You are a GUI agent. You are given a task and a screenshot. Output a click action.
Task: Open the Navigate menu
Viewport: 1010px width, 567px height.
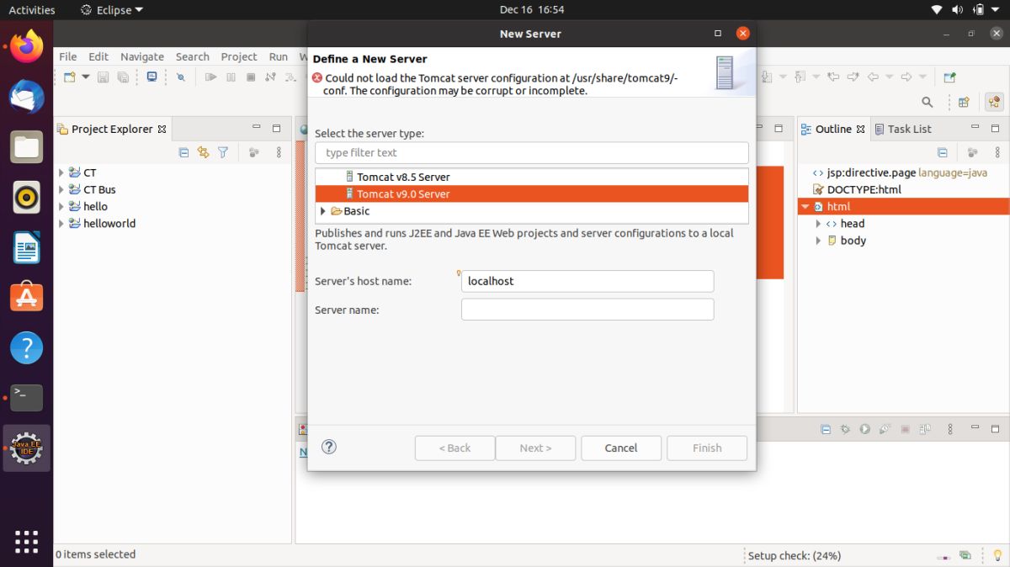[x=142, y=56]
